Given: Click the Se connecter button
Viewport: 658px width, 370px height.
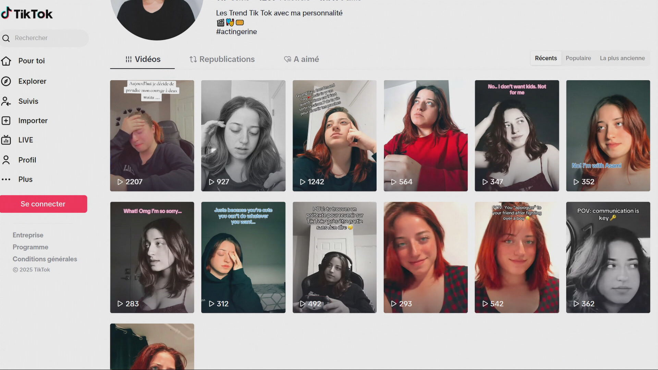Looking at the screenshot, I should coord(43,204).
